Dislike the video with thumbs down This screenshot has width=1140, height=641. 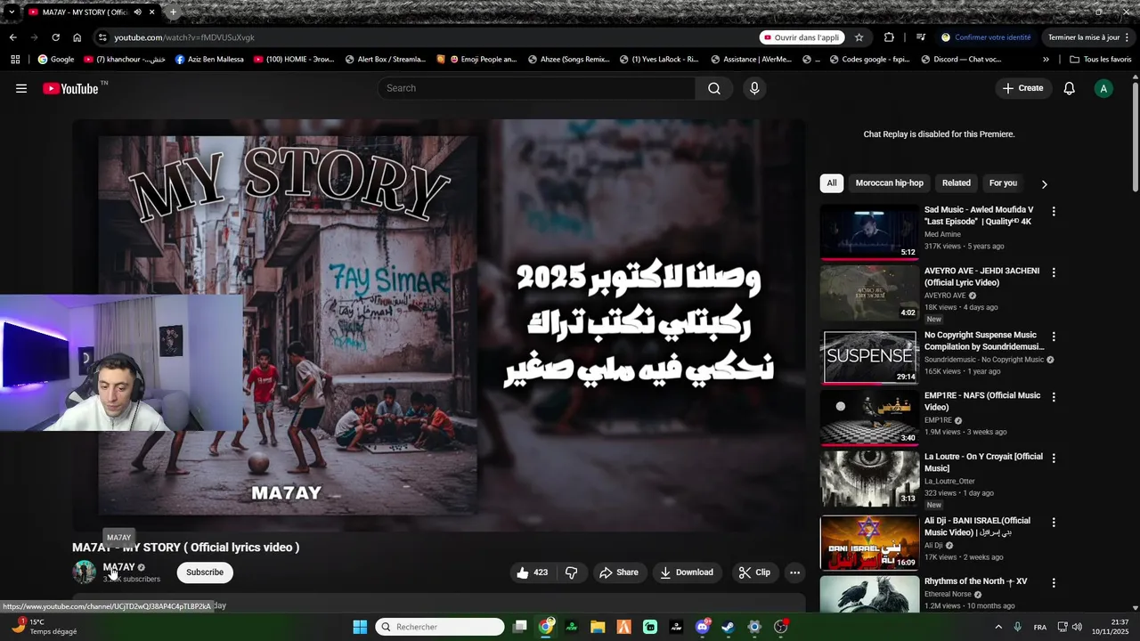[572, 572]
